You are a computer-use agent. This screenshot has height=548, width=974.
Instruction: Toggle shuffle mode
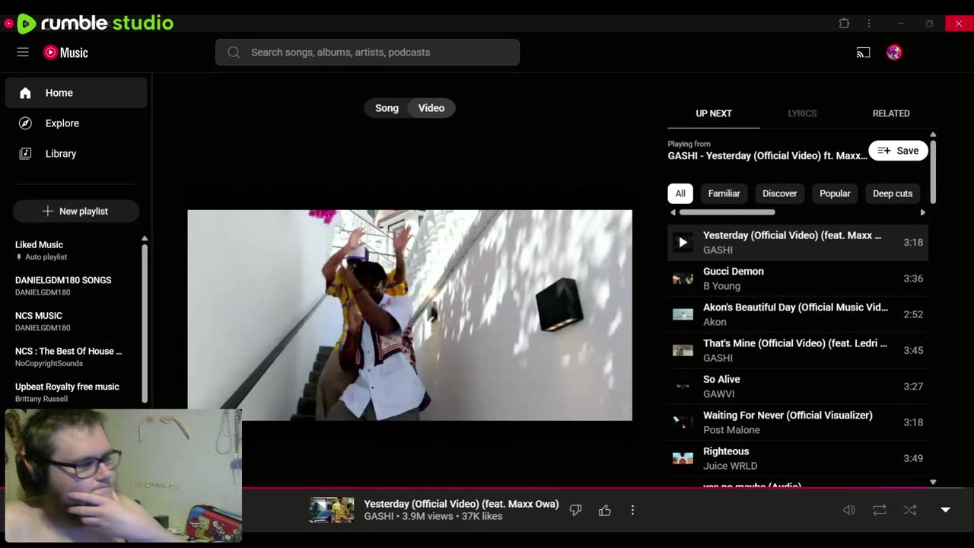pyautogui.click(x=910, y=510)
